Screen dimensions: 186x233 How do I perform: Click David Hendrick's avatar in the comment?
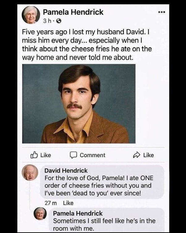(x=30, y=173)
